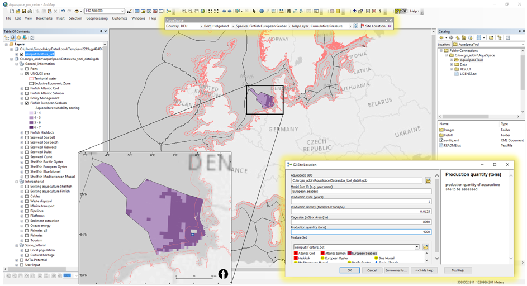This screenshot has width=527, height=286.
Task: Open the Species dropdown in AquaSpace
Action: 289,26
